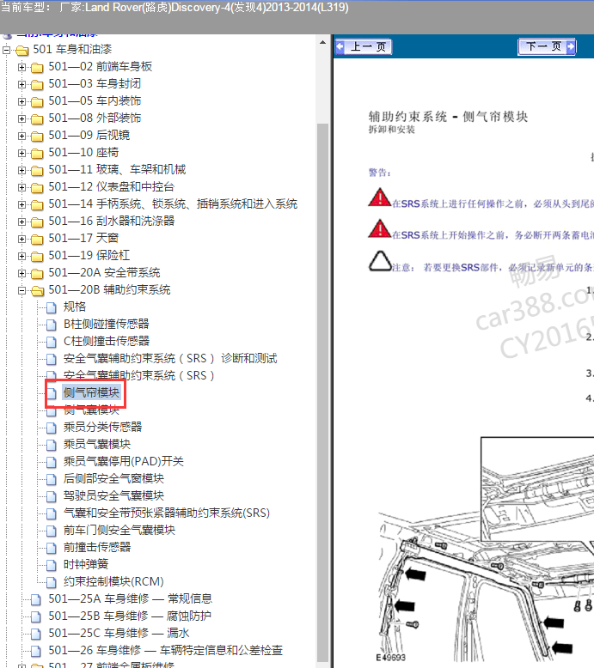Click document icon beside 后侧部安全气窗模块

click(x=52, y=479)
